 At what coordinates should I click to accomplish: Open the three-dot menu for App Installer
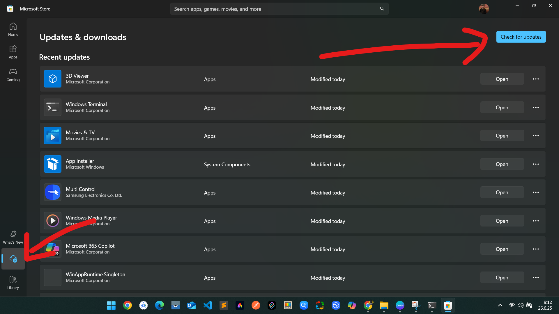536,164
